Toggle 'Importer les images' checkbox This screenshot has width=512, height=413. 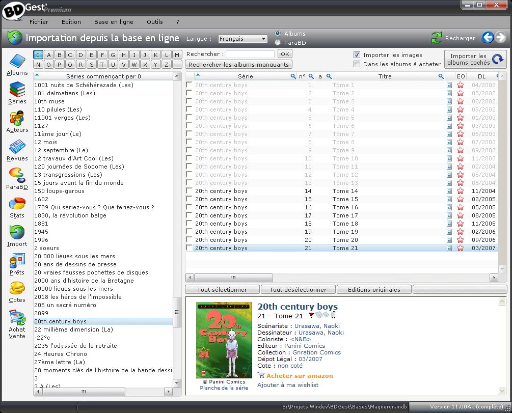pyautogui.click(x=357, y=55)
